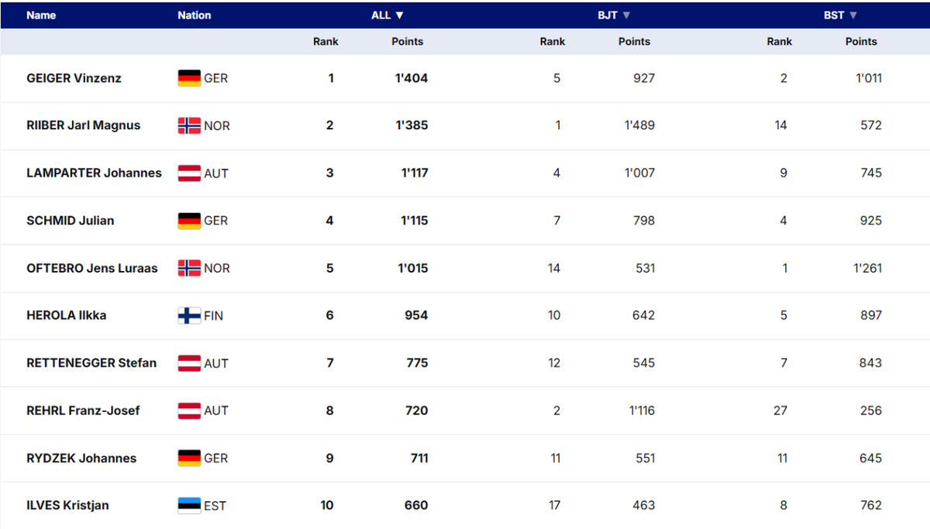This screenshot has height=529, width=930.
Task: Click Norway flag beside RIIBER Jarl Magnus
Action: pos(189,125)
